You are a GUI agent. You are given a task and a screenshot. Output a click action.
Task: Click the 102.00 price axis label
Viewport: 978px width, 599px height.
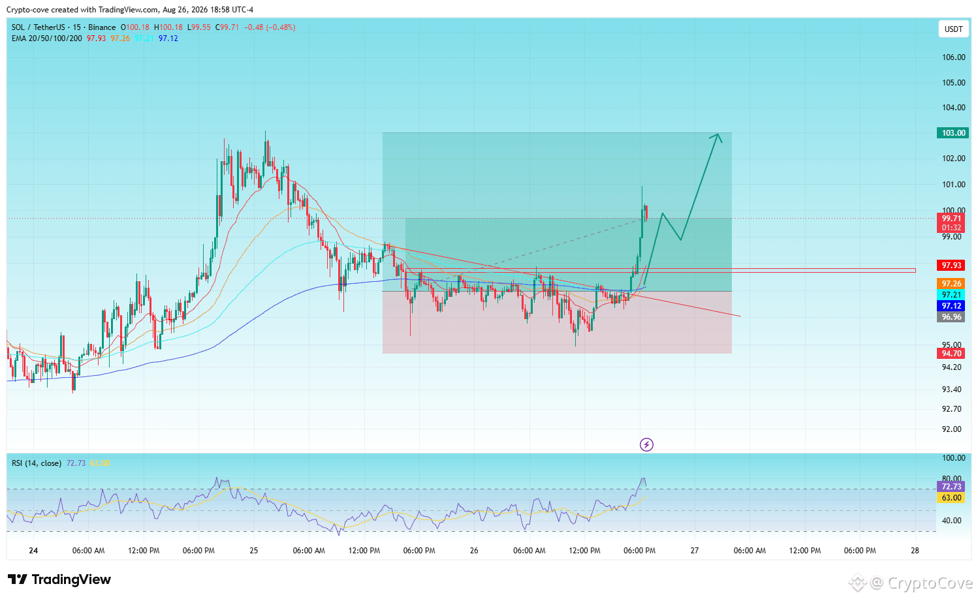953,159
